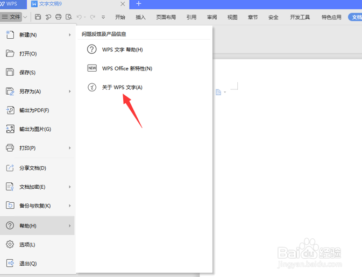Switch to the 审阅 ribbon tab
Image resolution: width=362 pixels, height=277 pixels.
coord(212,17)
